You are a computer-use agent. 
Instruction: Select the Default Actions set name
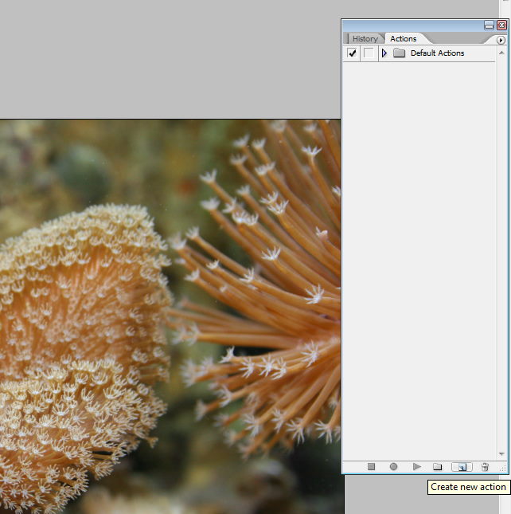coord(437,53)
